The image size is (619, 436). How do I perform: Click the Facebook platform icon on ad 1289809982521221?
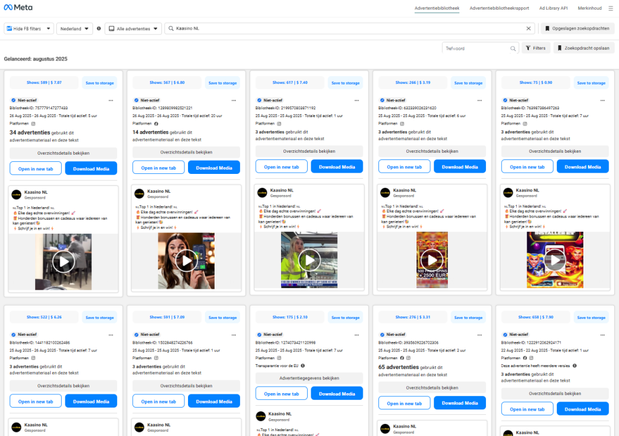tap(156, 123)
